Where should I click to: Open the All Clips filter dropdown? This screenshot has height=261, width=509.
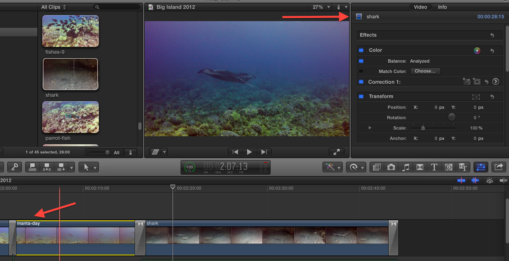click(x=53, y=7)
